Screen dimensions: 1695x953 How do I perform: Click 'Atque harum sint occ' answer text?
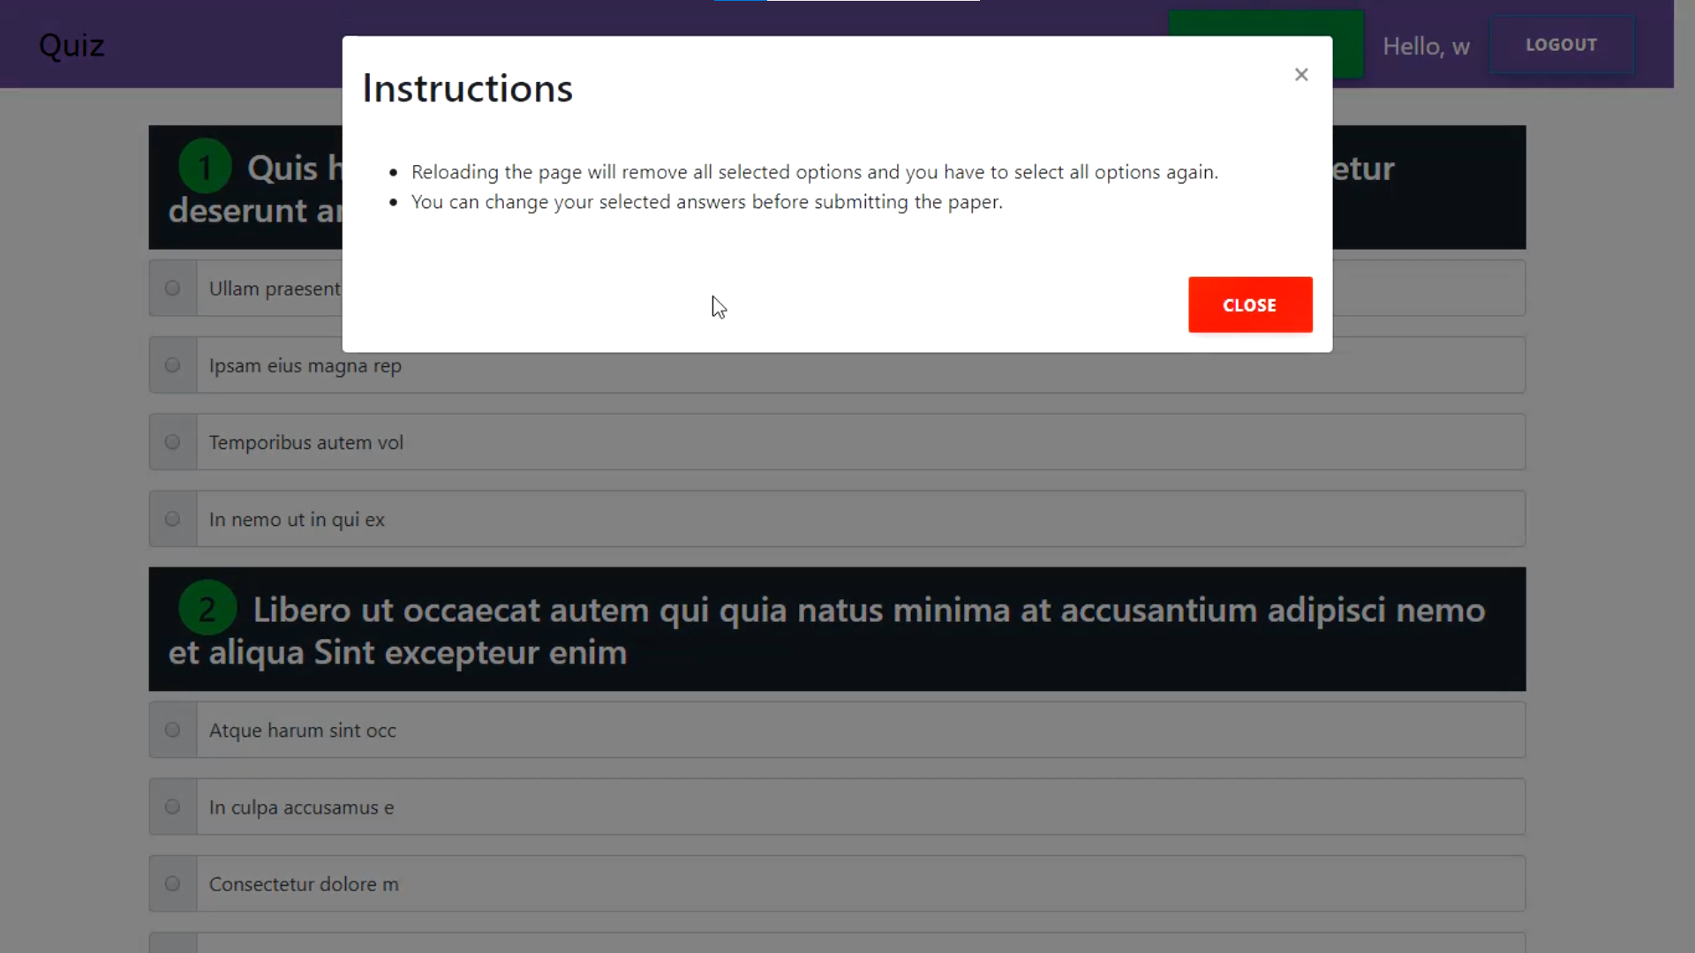pos(303,731)
